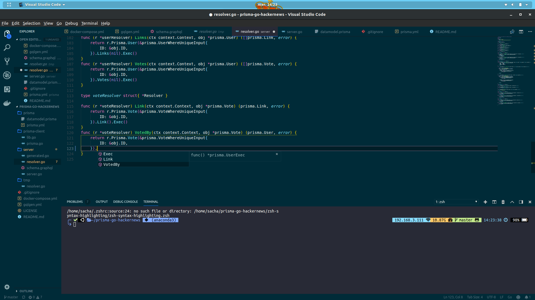Choose Link from autocomplete suggestions
535x300 pixels.
[143, 159]
